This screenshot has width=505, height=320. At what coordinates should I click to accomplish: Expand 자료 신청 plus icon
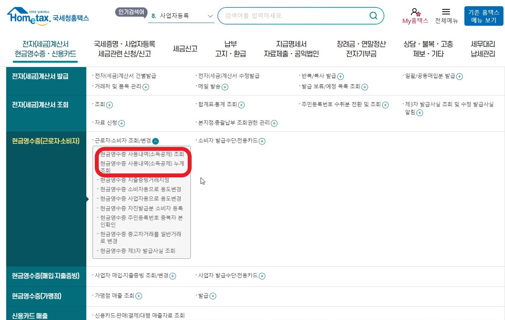pos(122,123)
